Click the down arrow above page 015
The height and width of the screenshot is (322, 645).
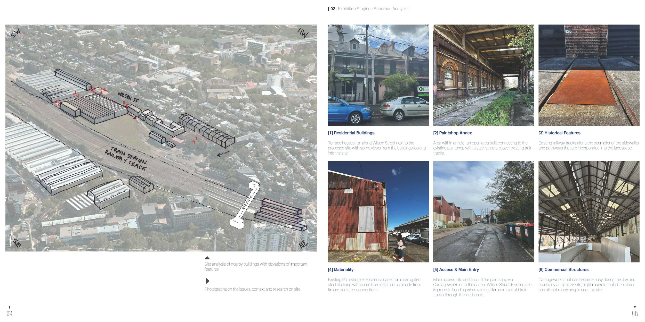(x=635, y=307)
